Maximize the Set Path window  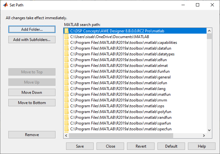[198, 5]
